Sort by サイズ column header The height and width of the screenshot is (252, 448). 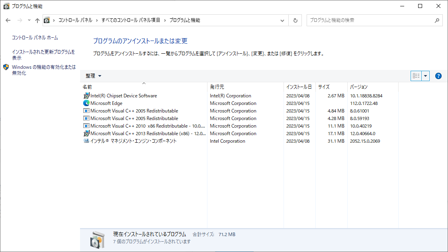point(331,87)
